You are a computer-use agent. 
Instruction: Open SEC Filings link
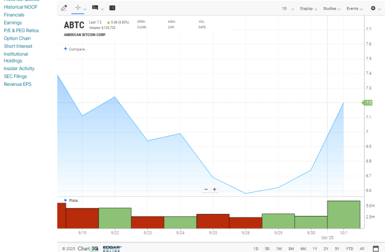point(15,77)
